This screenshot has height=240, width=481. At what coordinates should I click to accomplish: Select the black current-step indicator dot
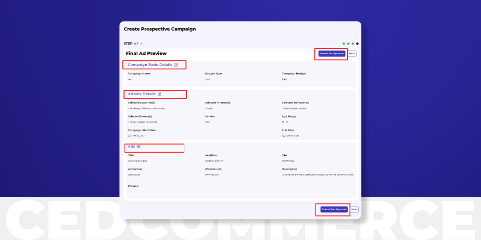pos(357,44)
